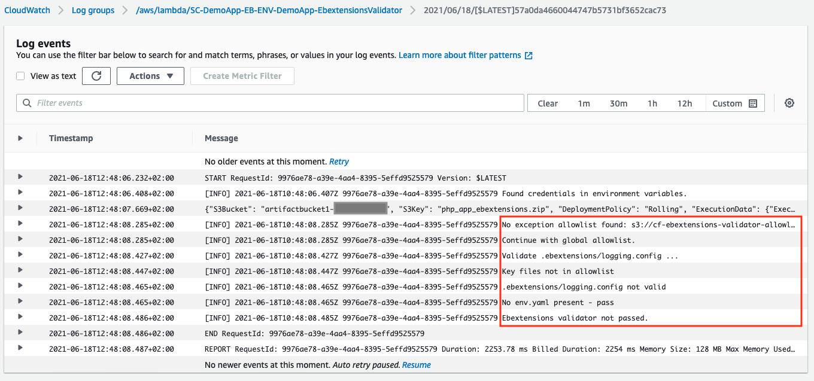Screen dimensions: 814x381
Task: Expand the Continue with global allowlist row
Action: point(20,239)
